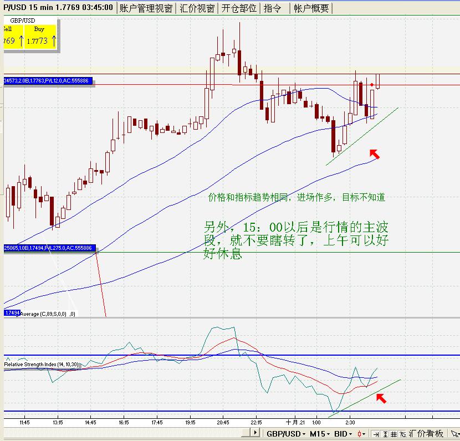460x441 pixels.
Task: Open the 汇价看板 panel
Action: 426,434
